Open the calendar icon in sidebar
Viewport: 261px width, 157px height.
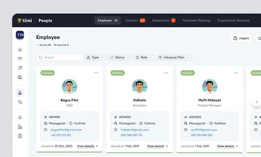click(x=20, y=58)
